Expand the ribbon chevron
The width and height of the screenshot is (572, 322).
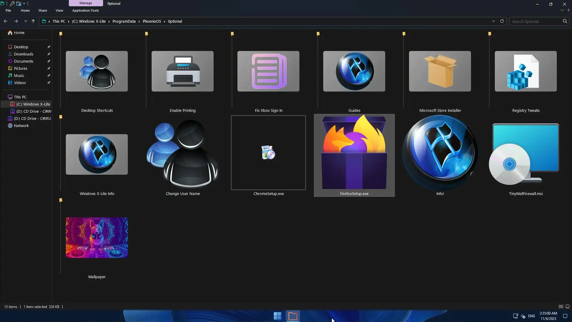coord(562,10)
